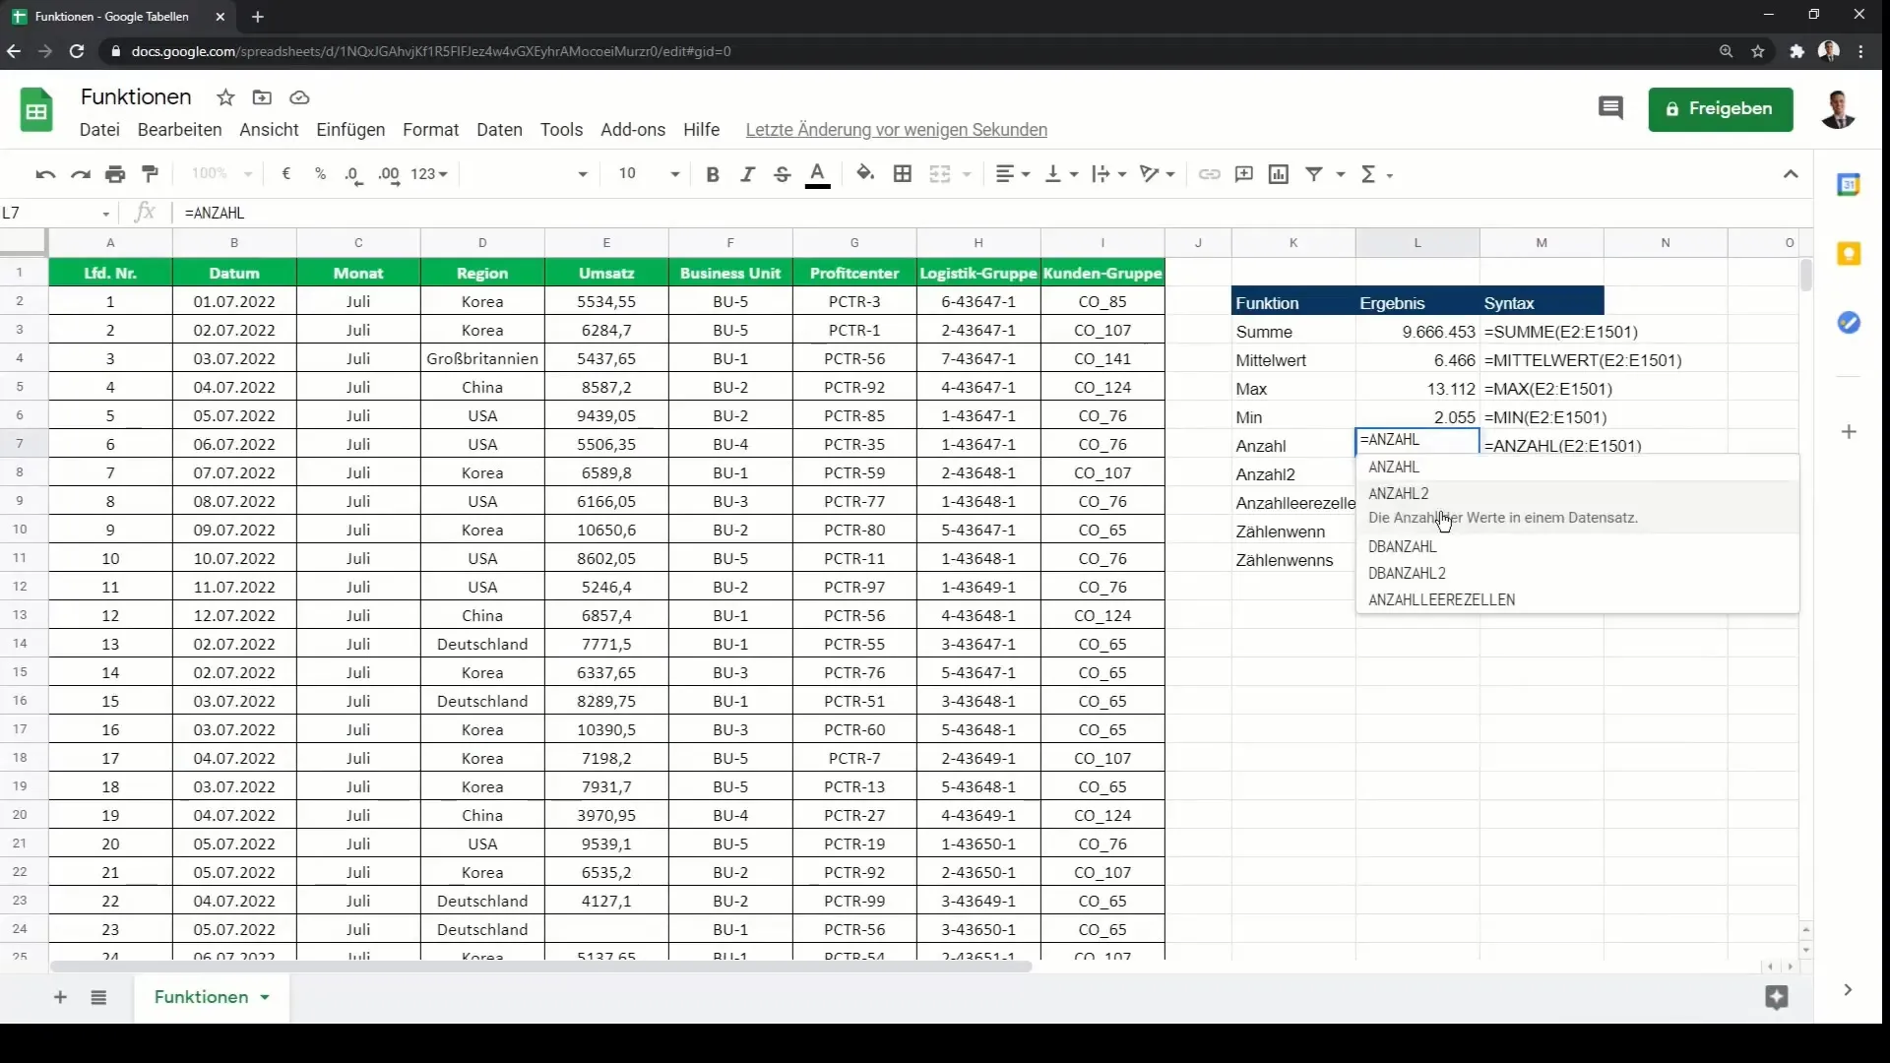The image size is (1890, 1063).
Task: Click the redo arrow in toolbar
Action: pyautogui.click(x=81, y=174)
